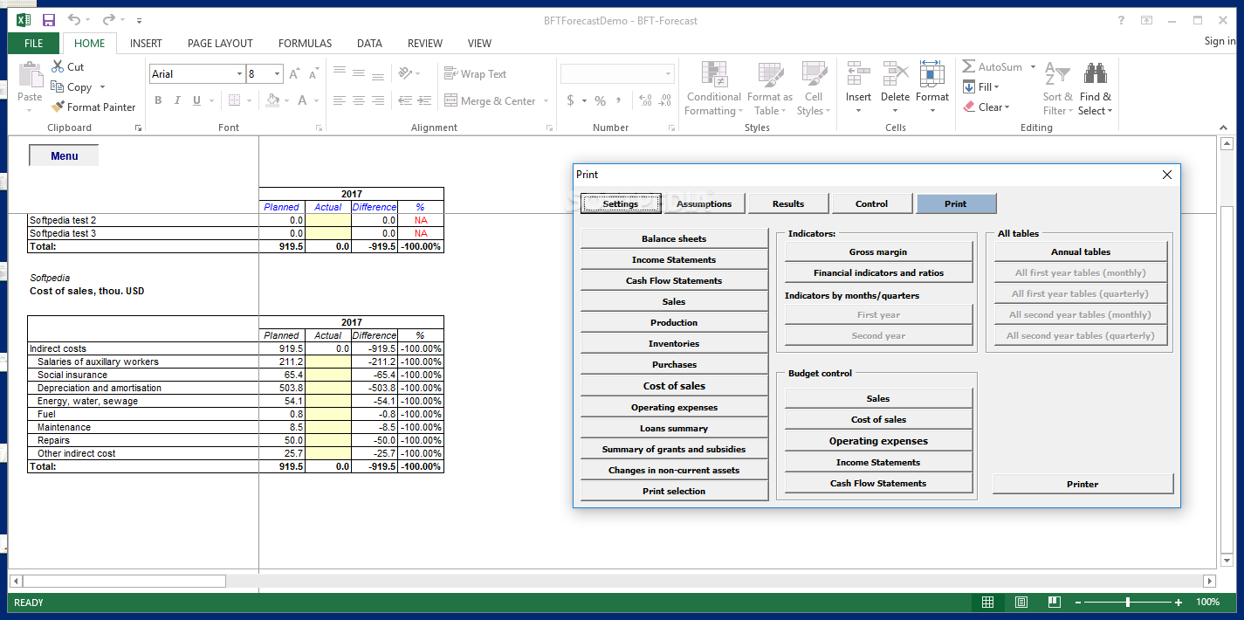The image size is (1244, 620).
Task: Click the Paste clipboard icon
Action: 30,74
